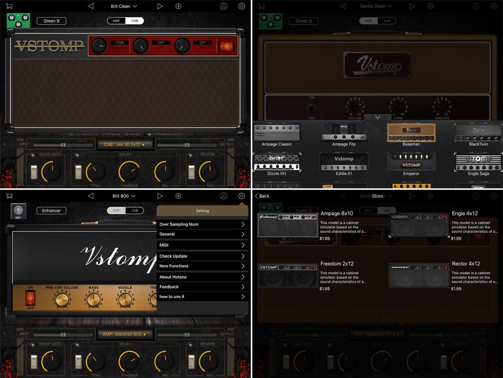Screen dimensions: 503x378
Task: Open settings gear in Brit Clean panel
Action: 241,6
